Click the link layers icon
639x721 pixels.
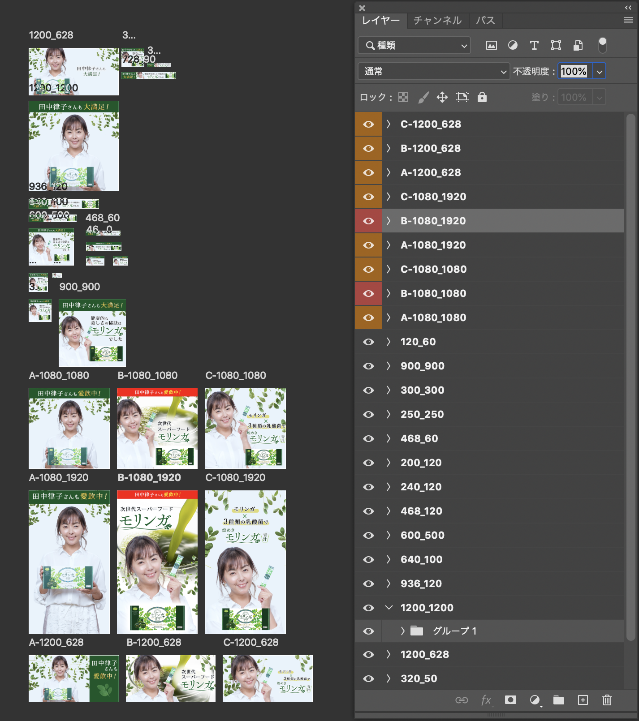pyautogui.click(x=462, y=700)
